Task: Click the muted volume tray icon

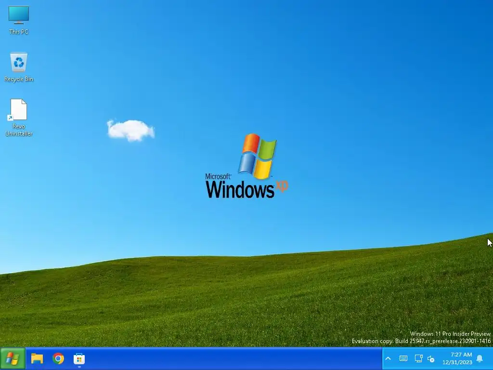Action: (x=431, y=358)
